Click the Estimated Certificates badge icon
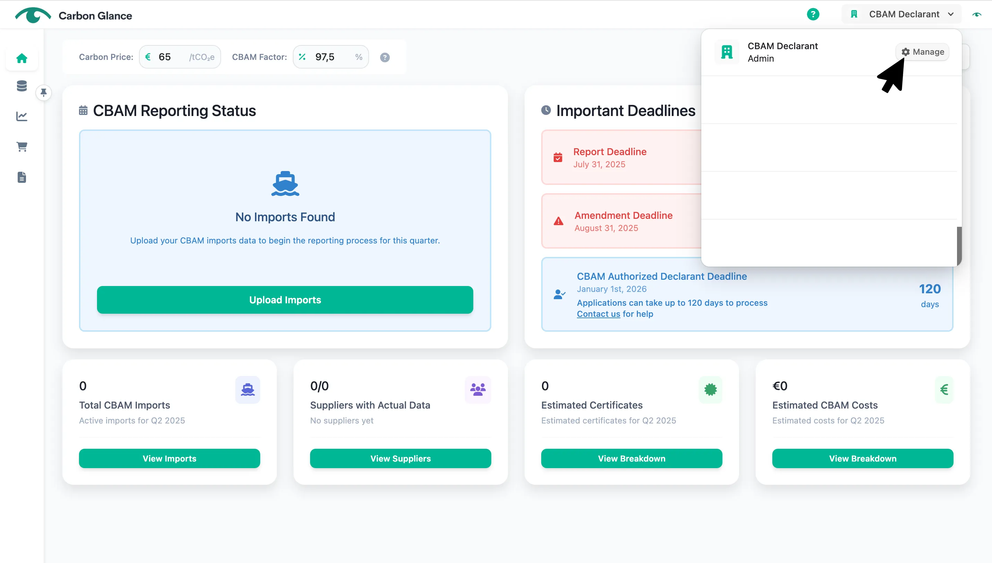Screen dimensions: 992x563 click(x=710, y=390)
